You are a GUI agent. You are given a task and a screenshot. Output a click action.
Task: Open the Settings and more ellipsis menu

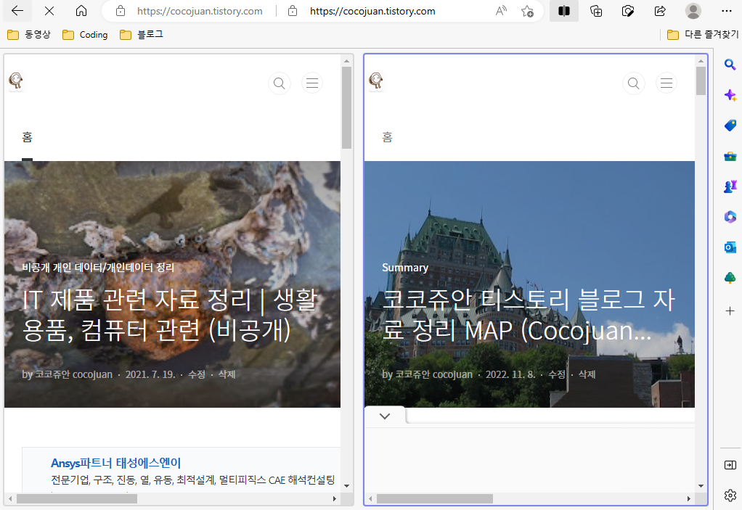(727, 11)
